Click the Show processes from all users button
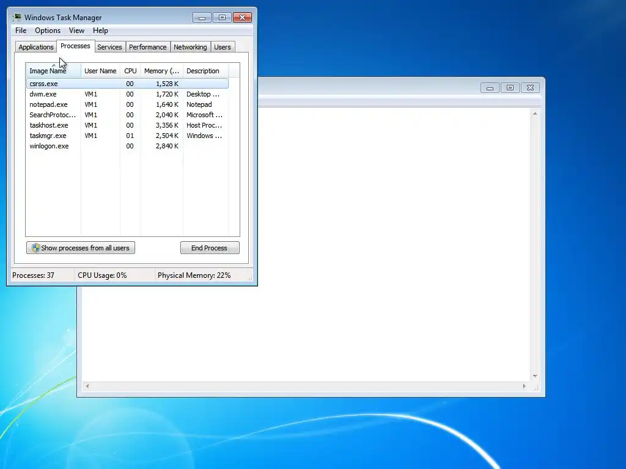Image resolution: width=626 pixels, height=469 pixels. 81,248
